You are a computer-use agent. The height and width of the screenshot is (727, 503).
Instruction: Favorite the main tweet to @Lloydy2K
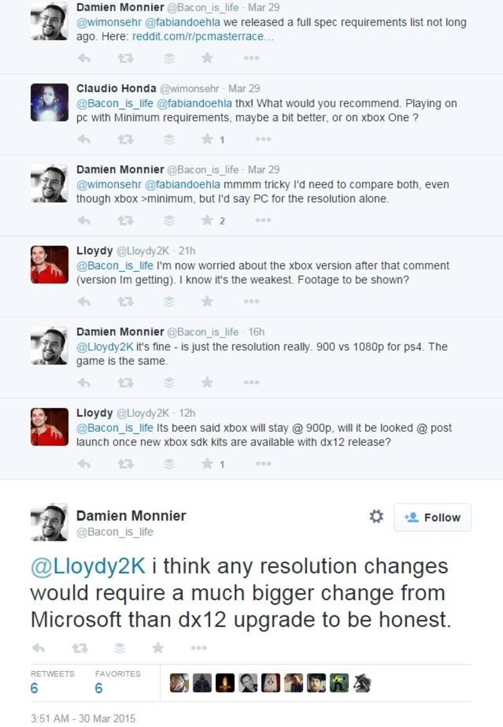tap(158, 648)
